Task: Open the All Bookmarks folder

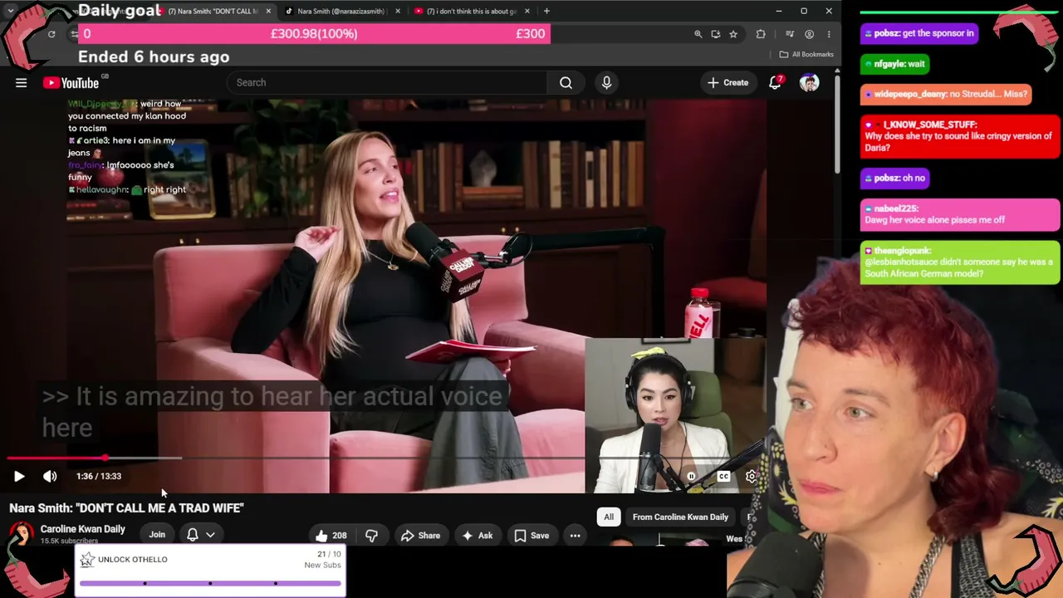Action: [806, 54]
